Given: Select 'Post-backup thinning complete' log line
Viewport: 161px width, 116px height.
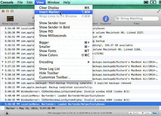Looking at the screenshot, I should pyautogui.click(x=80, y=83).
